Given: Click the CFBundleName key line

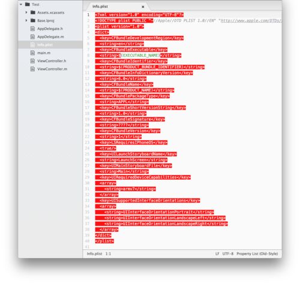Looking at the screenshot, I should point(124,84).
